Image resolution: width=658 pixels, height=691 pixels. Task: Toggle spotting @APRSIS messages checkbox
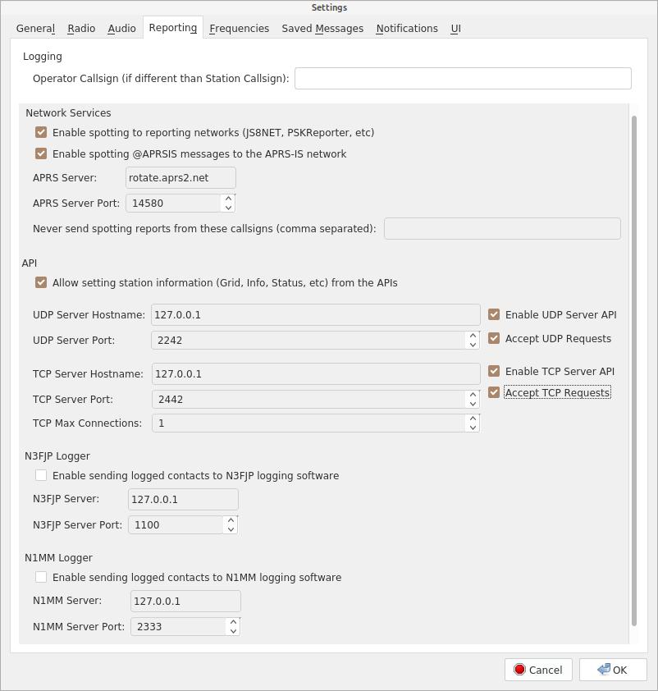click(x=41, y=153)
